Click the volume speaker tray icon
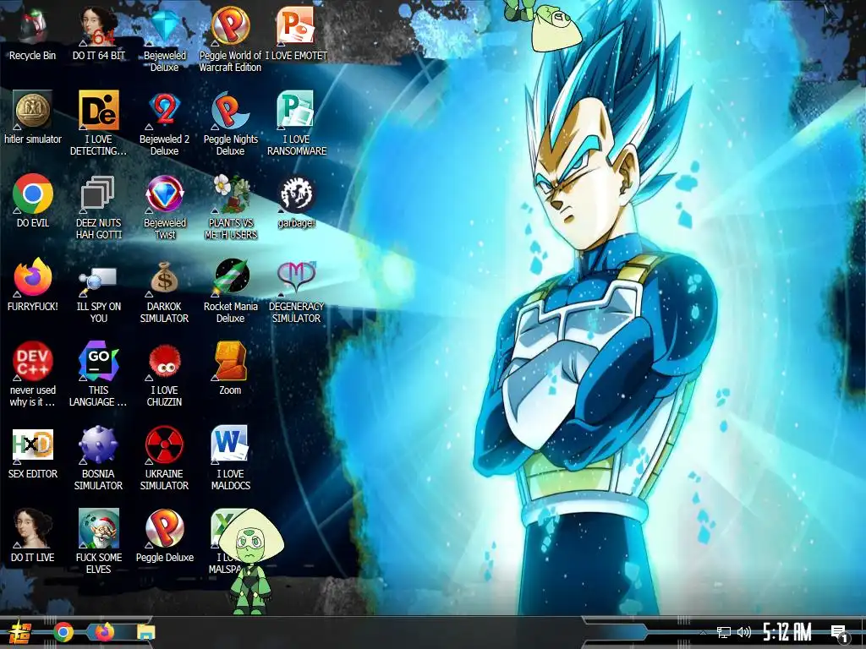 [x=744, y=632]
